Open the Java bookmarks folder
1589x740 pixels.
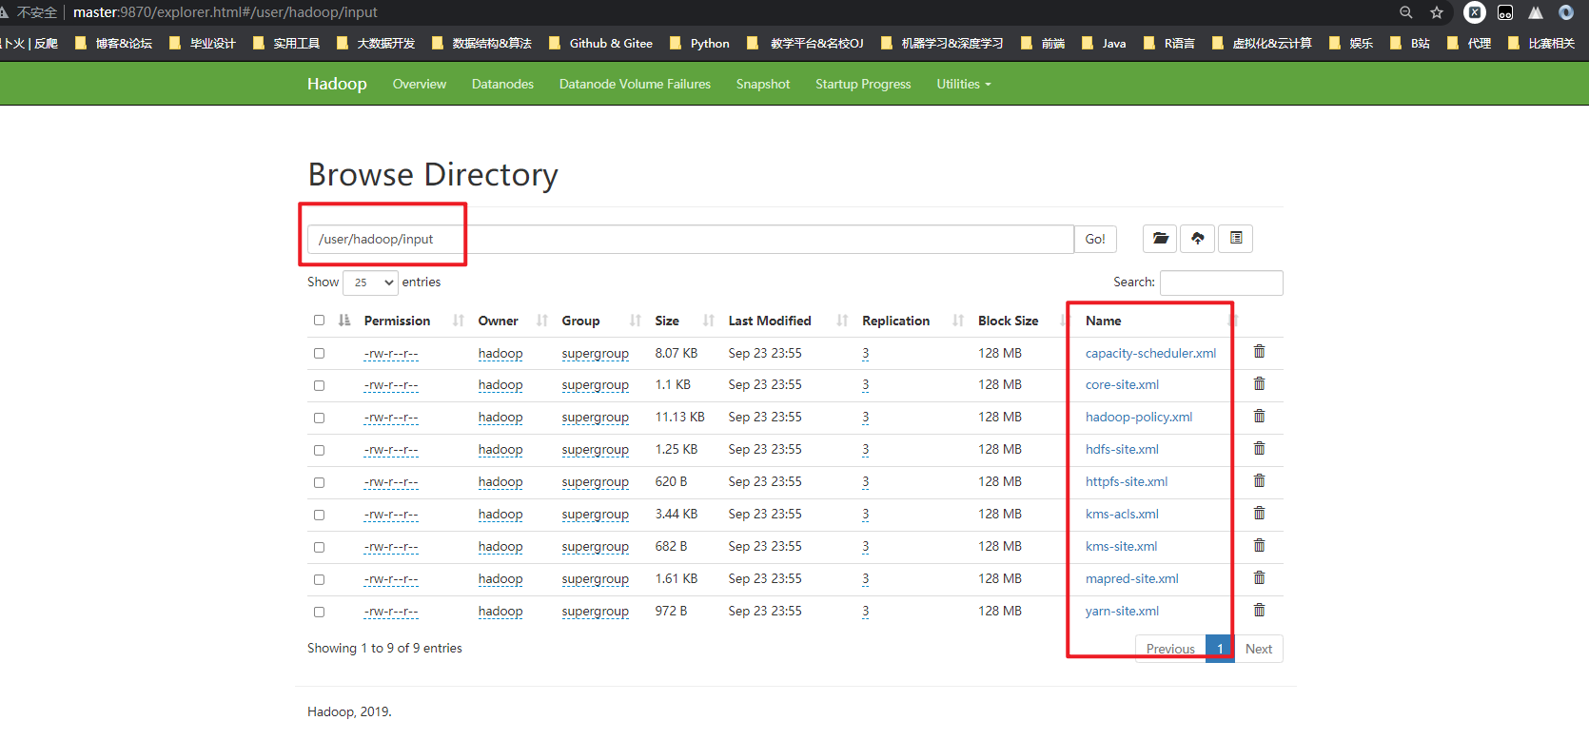tap(1104, 44)
